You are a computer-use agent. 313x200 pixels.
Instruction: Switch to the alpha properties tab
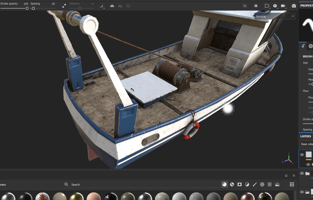coord(311,46)
